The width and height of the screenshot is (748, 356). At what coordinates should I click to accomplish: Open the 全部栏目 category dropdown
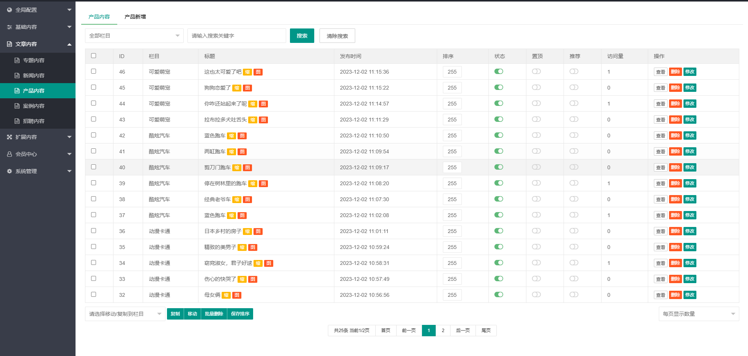(x=134, y=36)
